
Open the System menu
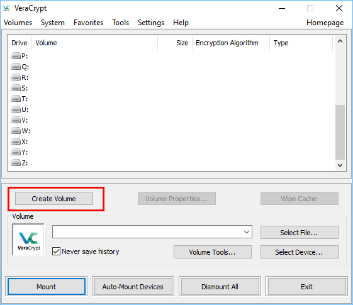tap(53, 23)
